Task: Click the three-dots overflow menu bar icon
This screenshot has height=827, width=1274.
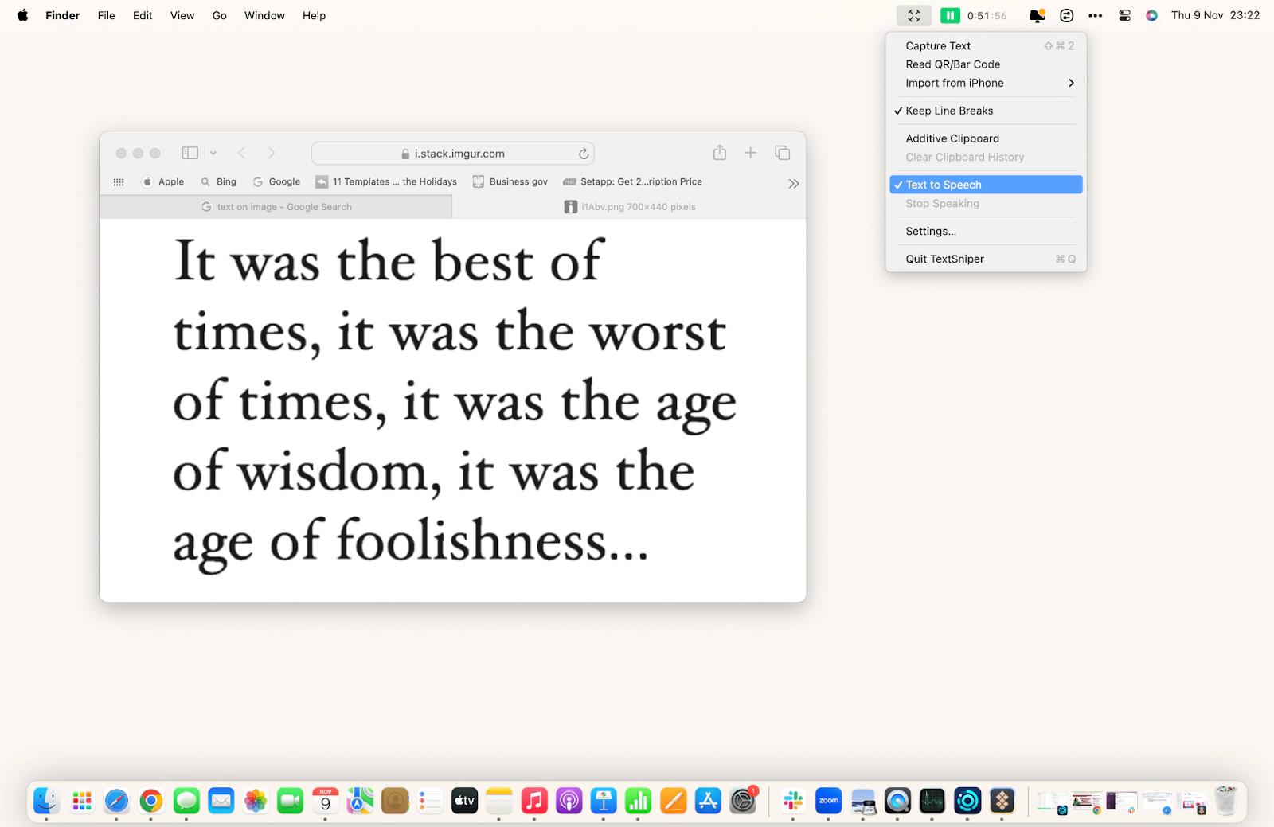Action: tap(1096, 15)
